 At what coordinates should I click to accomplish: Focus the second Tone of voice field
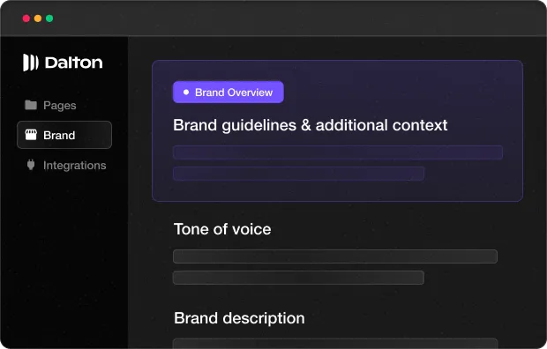click(x=298, y=278)
